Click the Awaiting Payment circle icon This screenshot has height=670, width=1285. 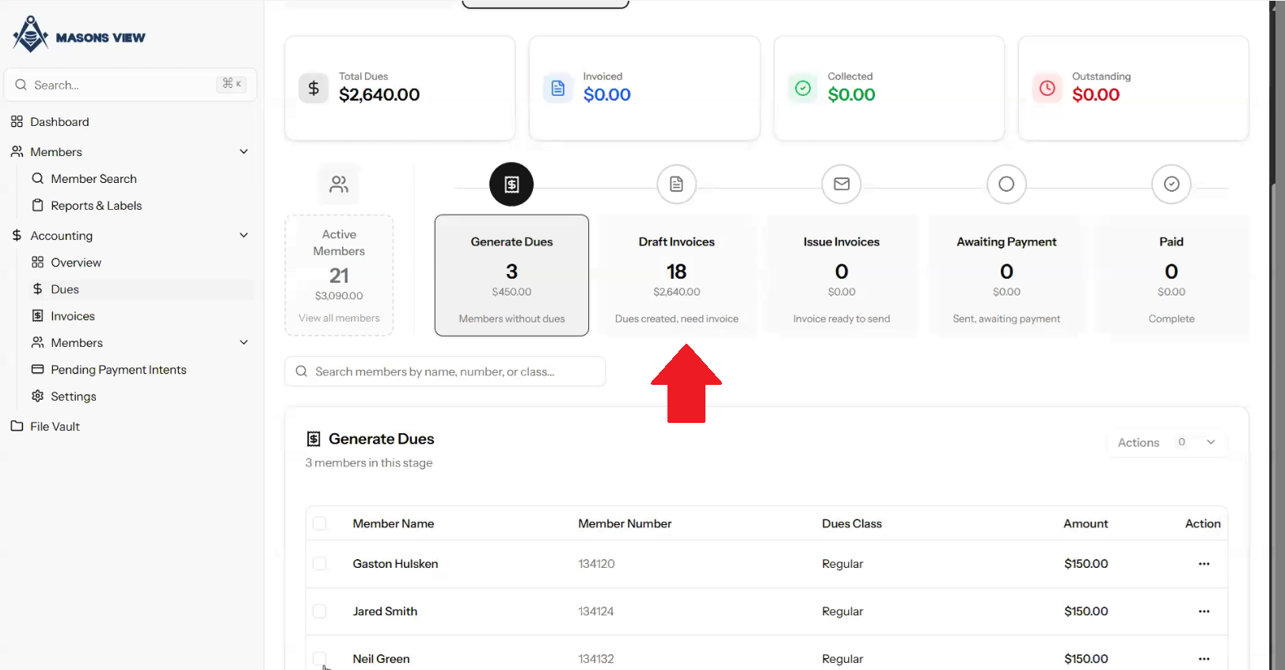click(x=1006, y=185)
